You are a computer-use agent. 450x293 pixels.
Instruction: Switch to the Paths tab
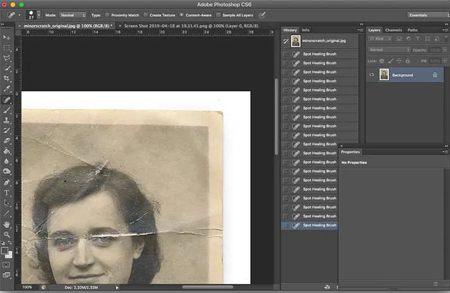click(413, 30)
